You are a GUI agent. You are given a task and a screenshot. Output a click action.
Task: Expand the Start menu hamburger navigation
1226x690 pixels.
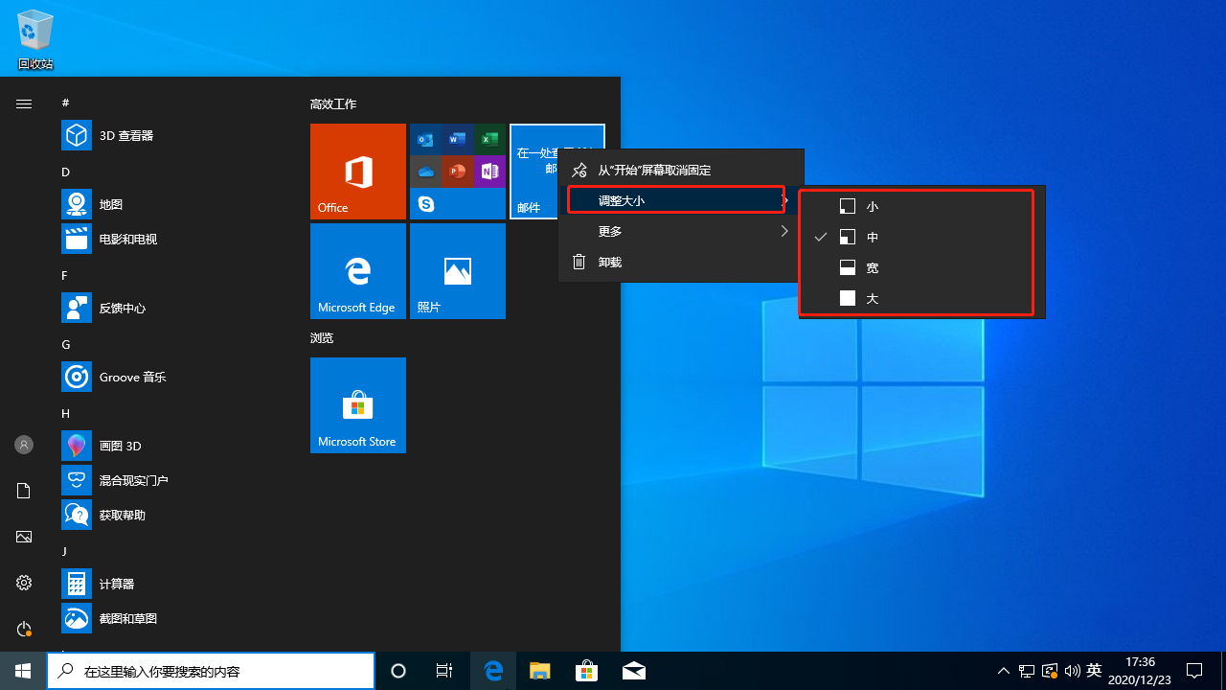click(x=24, y=103)
